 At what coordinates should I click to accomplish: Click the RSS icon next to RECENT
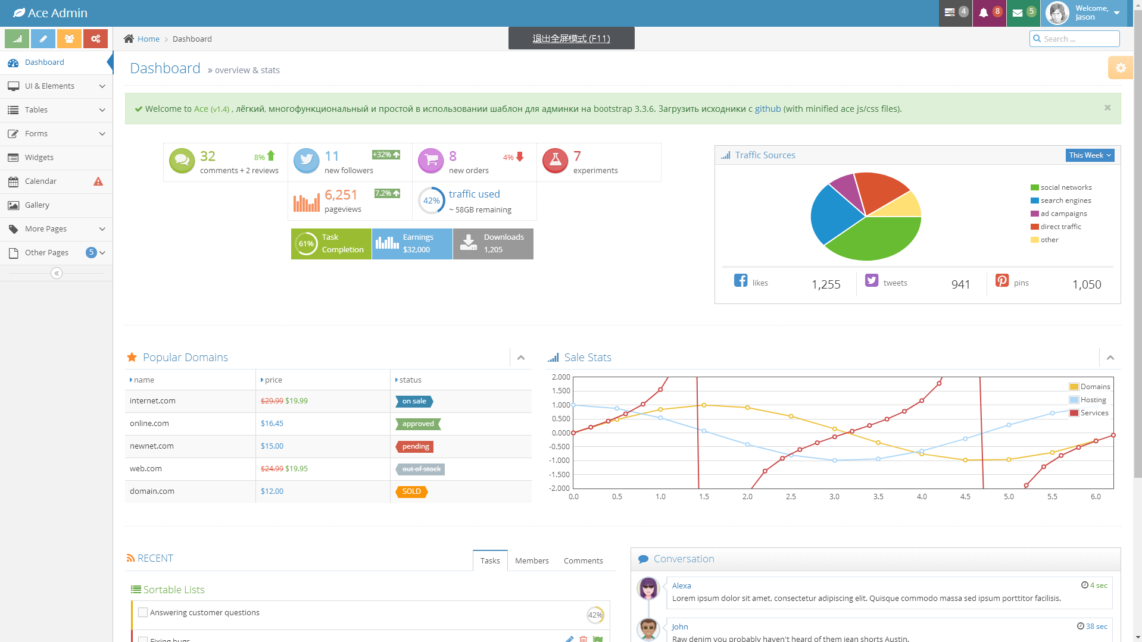[x=130, y=558]
